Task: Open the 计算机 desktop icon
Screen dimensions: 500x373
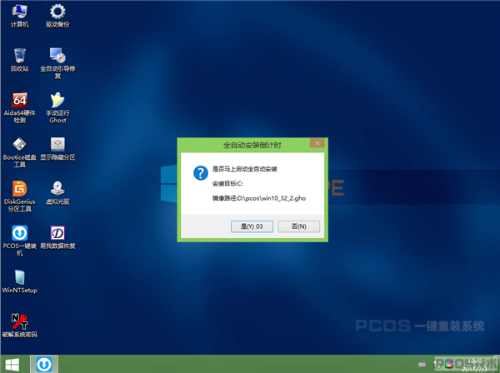Action: (19, 16)
